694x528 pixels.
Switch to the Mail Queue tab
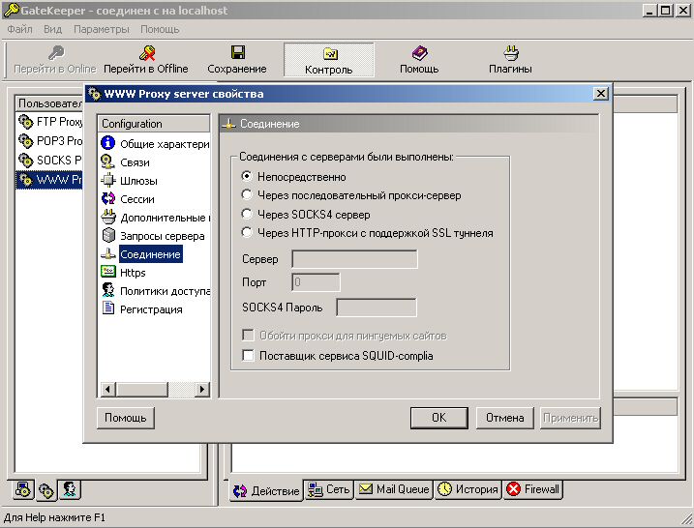[x=393, y=489]
